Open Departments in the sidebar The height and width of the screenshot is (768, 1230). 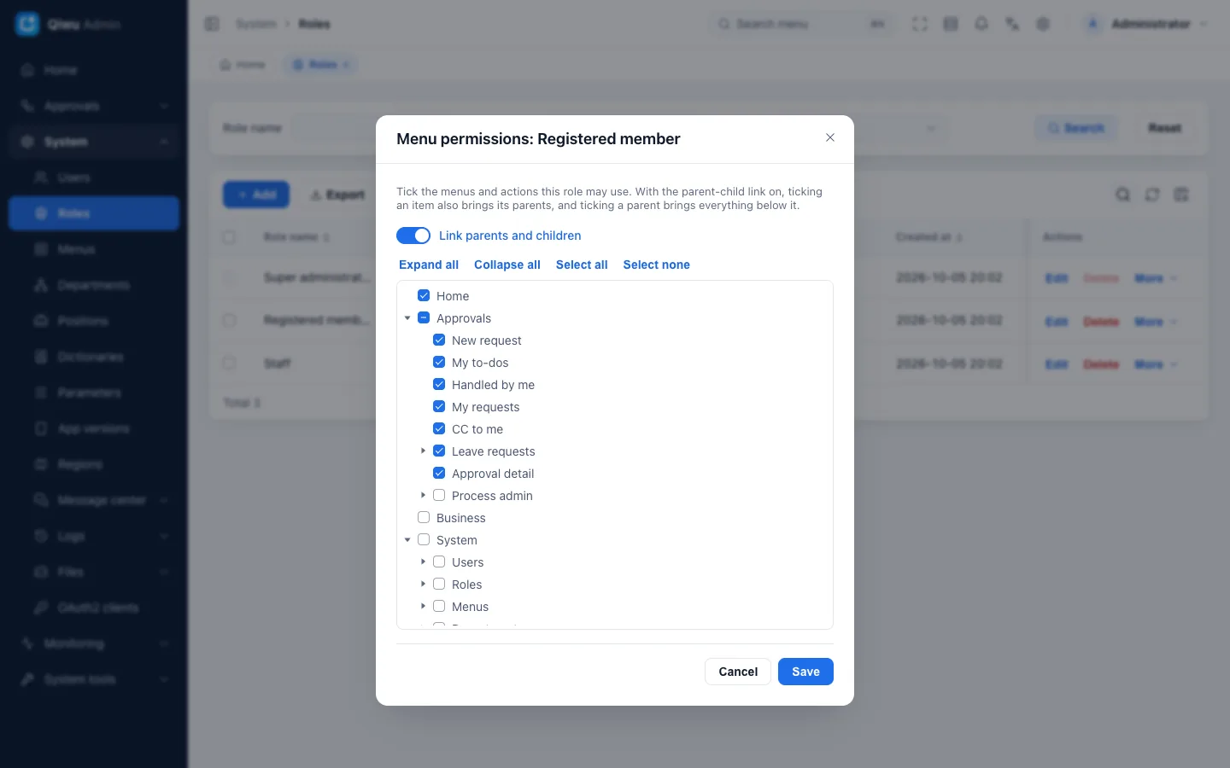94,285
